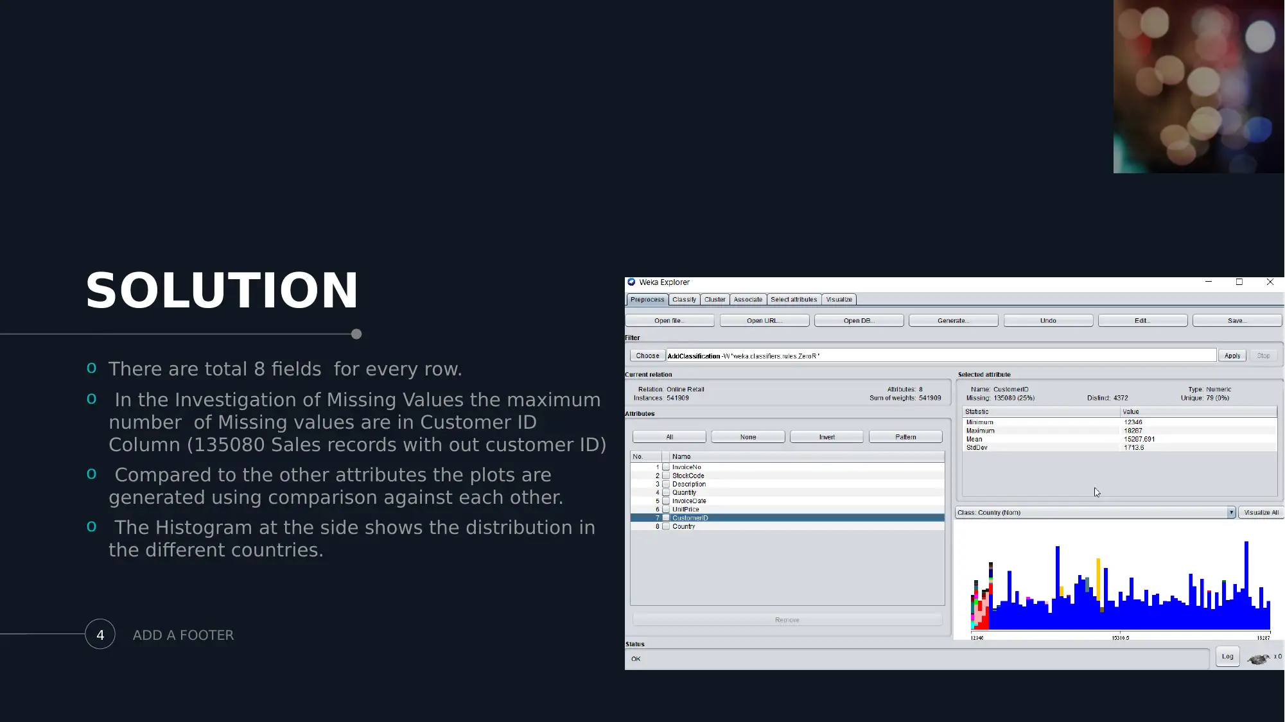This screenshot has height=722, width=1285.
Task: Toggle the checkbox next to Country attribute
Action: coord(667,526)
